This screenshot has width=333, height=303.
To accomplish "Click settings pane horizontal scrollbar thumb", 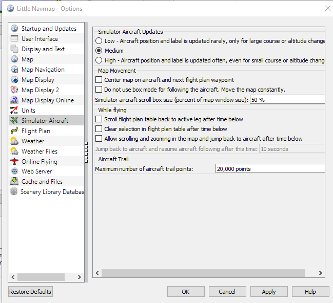I will pos(203,273).
